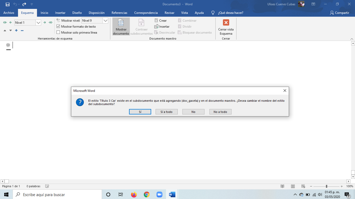Image resolution: width=355 pixels, height=199 pixels.
Task: Enable Mostrar solo primera línea checkbox
Action: tap(58, 32)
